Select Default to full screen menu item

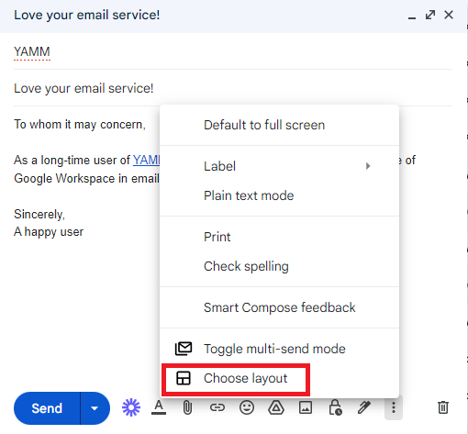click(x=279, y=125)
